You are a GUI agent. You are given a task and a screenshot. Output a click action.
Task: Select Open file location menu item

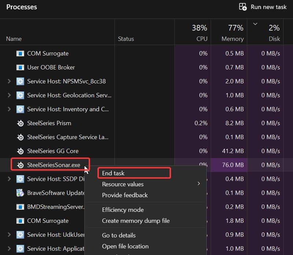point(125,247)
